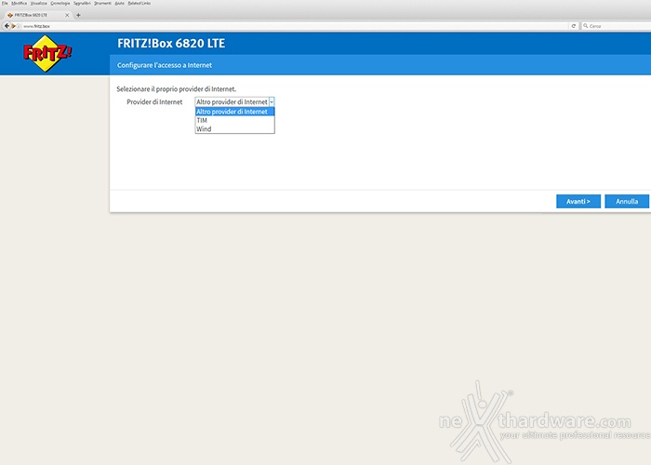651x465 pixels.
Task: Open the Visualizza menu
Action: 39,4
